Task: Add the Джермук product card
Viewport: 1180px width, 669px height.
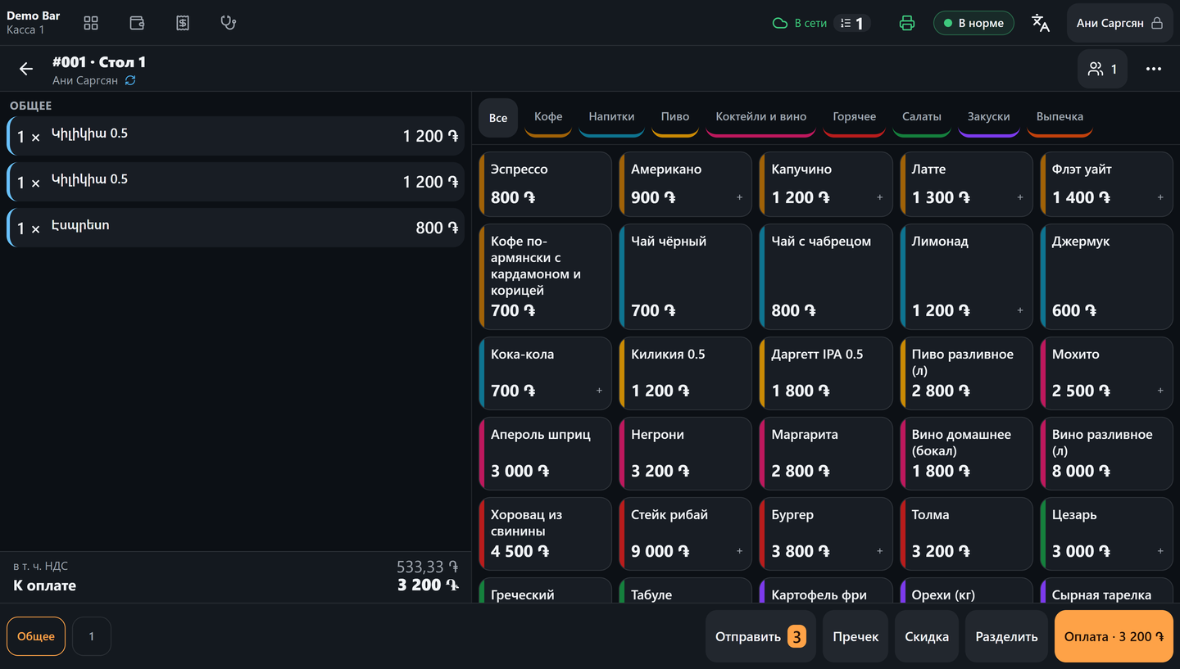Action: click(1106, 277)
